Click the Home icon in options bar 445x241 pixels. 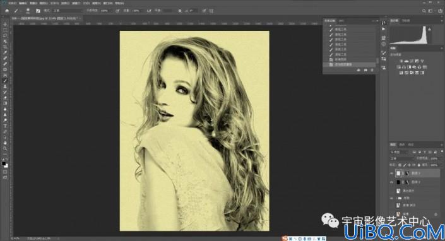[x=7, y=11]
